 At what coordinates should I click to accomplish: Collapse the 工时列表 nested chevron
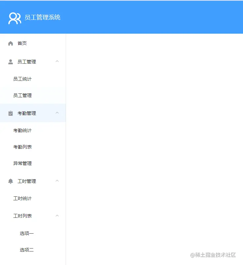click(x=57, y=215)
